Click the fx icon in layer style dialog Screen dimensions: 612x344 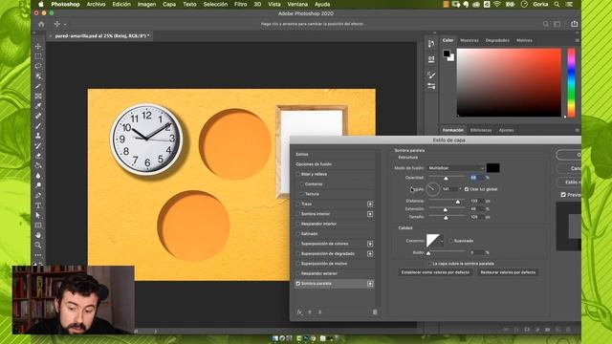click(299, 312)
